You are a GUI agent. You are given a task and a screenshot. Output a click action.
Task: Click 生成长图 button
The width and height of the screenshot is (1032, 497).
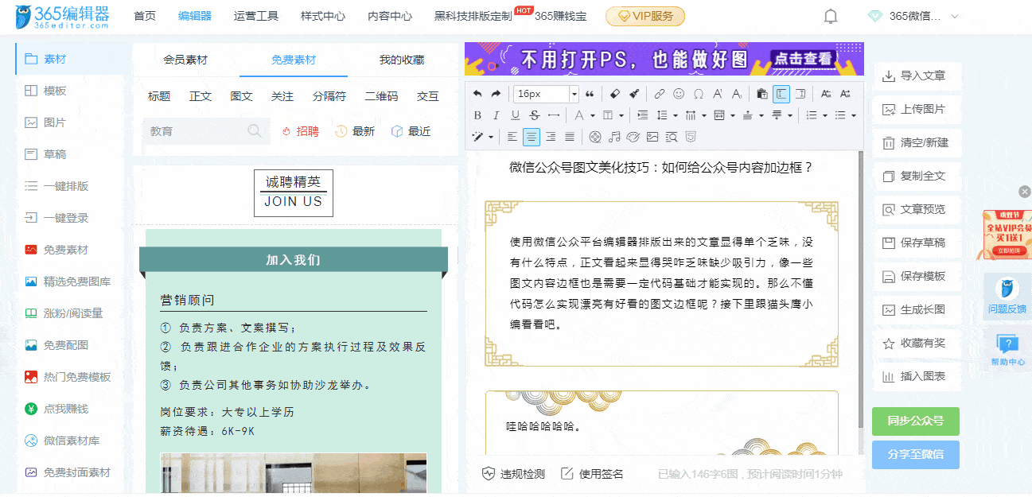click(917, 309)
